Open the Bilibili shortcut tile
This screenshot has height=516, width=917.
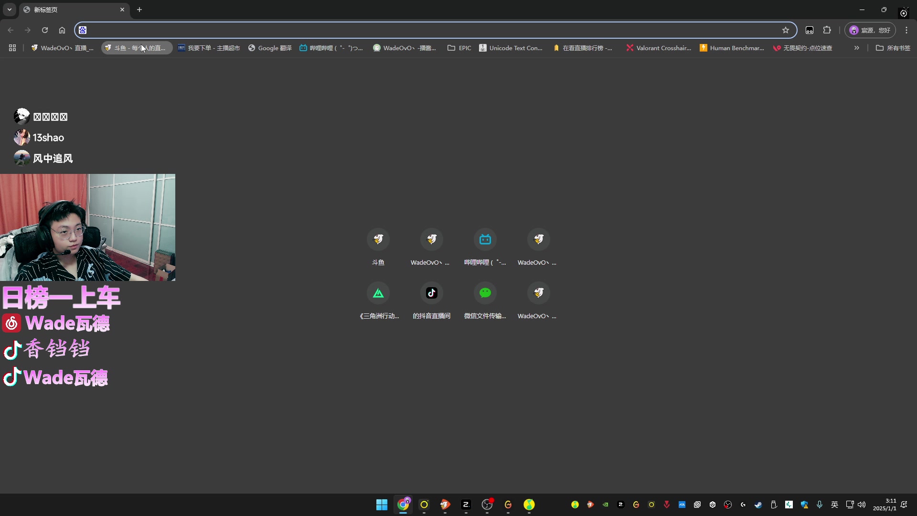coord(485,239)
